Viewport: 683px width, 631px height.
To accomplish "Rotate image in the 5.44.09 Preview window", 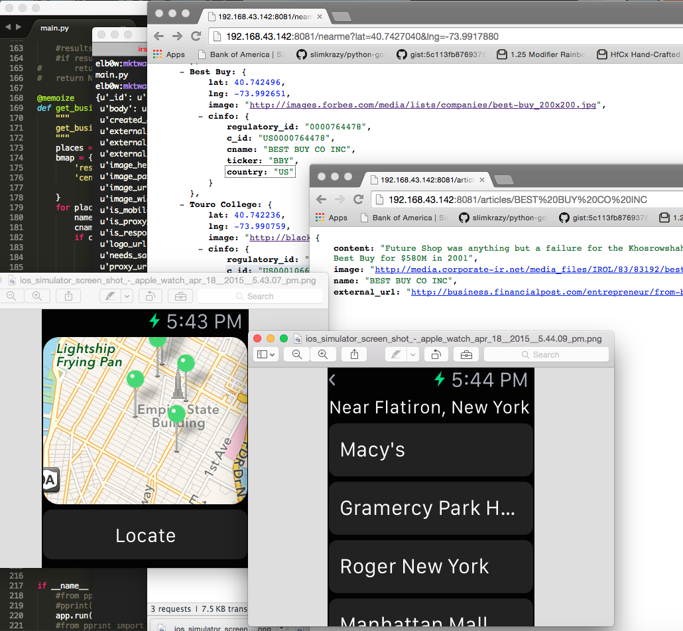I will click(436, 355).
